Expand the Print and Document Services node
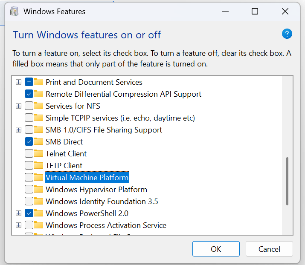The width and height of the screenshot is (305, 265). tap(18, 82)
